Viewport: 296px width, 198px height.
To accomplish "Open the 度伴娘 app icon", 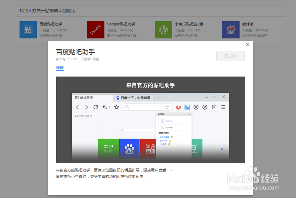I will click(231, 30).
